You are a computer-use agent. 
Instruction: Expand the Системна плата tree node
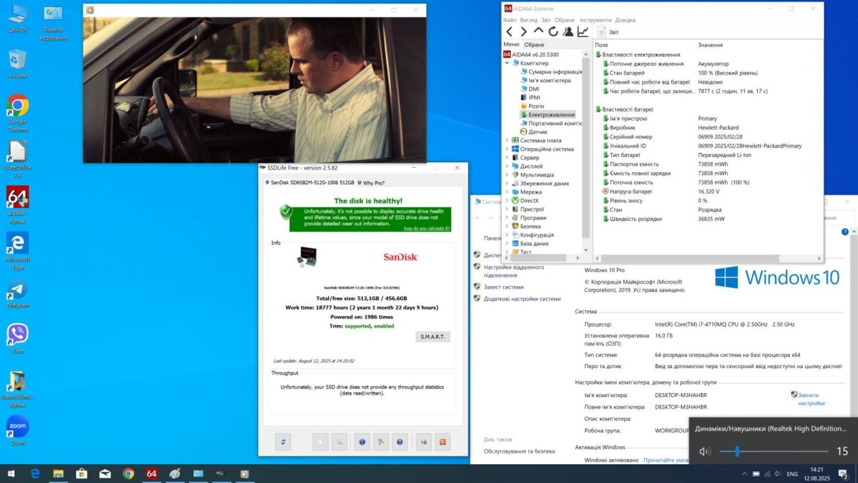pyautogui.click(x=507, y=141)
